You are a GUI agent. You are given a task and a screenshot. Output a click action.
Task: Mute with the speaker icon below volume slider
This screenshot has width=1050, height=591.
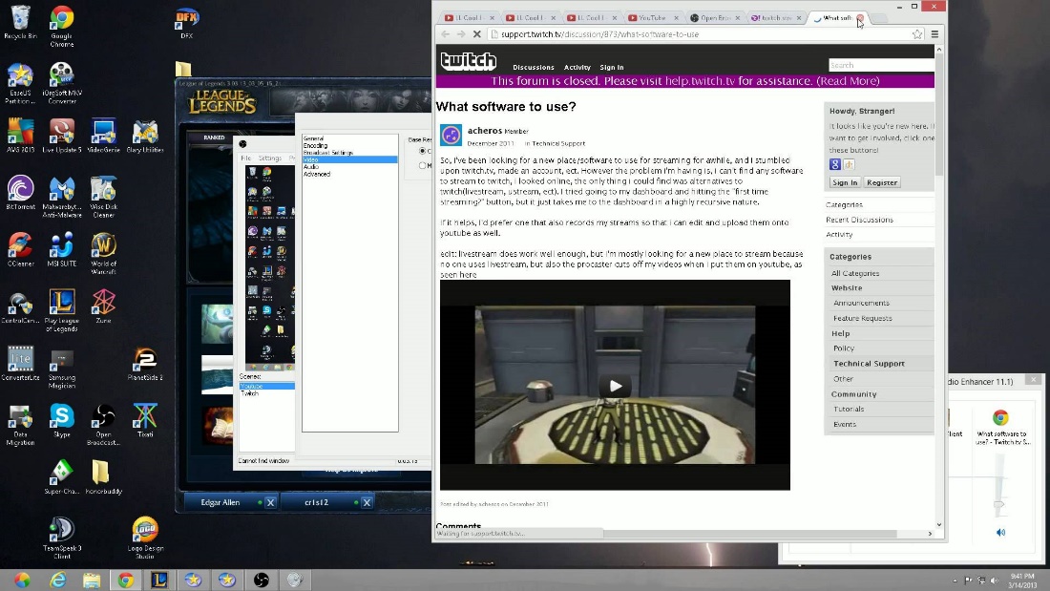click(x=1000, y=532)
